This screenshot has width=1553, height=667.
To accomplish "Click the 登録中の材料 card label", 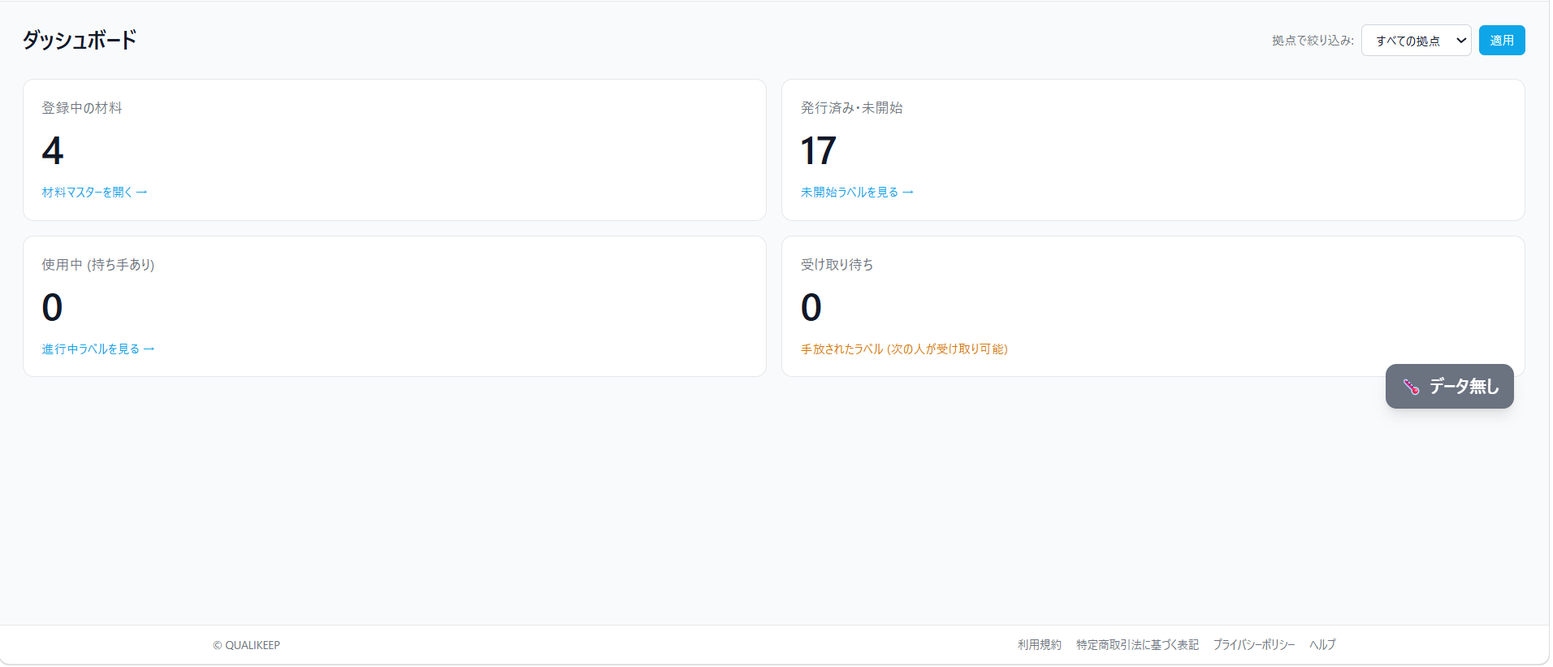I will (x=82, y=108).
